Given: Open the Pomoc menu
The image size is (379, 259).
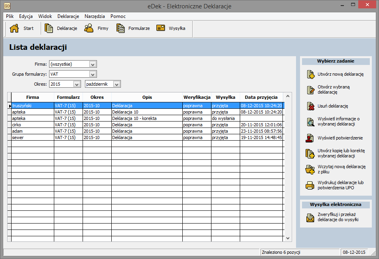Looking at the screenshot, I should (x=118, y=16).
